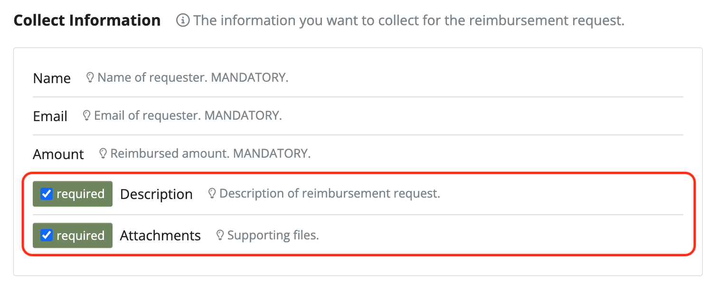
Task: Toggle the green required button for Attachments
Action: (x=73, y=236)
